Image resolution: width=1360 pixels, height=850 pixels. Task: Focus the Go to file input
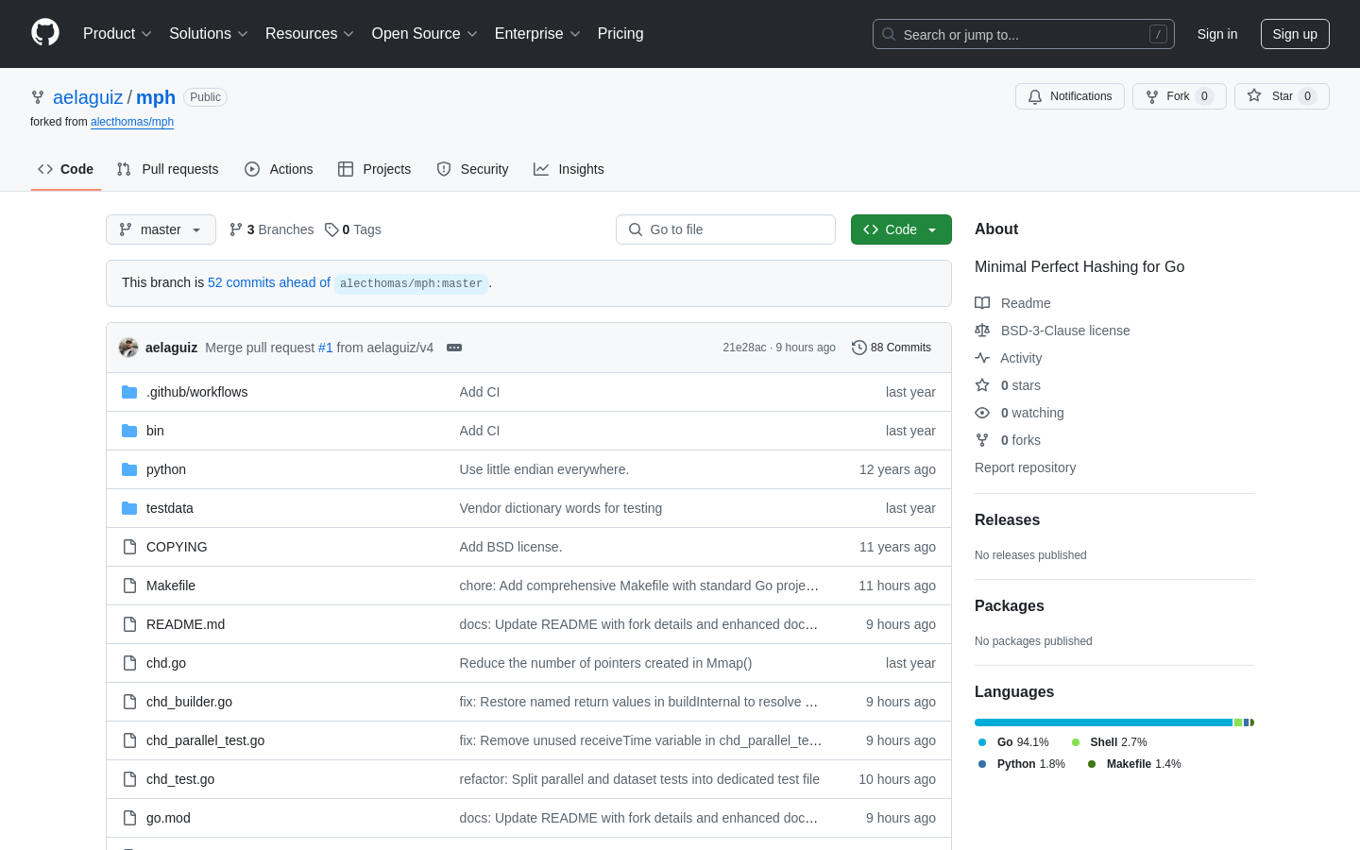click(x=725, y=229)
